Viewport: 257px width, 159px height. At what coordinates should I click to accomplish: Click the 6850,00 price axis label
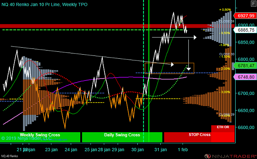[246, 42]
